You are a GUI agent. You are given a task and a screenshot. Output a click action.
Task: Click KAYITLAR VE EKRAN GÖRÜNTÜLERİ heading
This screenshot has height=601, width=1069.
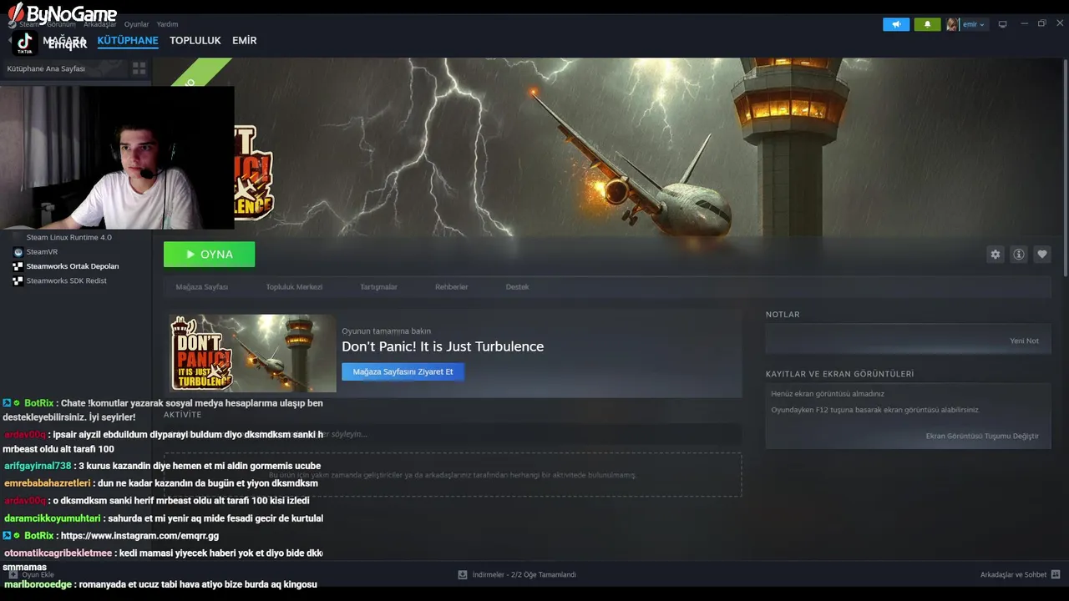(839, 374)
